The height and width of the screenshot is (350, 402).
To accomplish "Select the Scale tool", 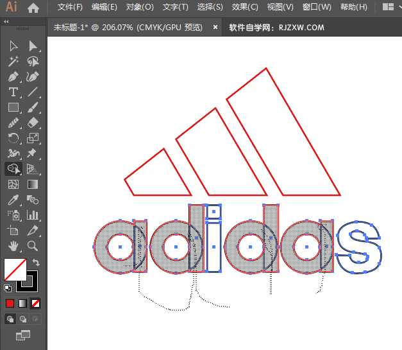I will point(33,138).
